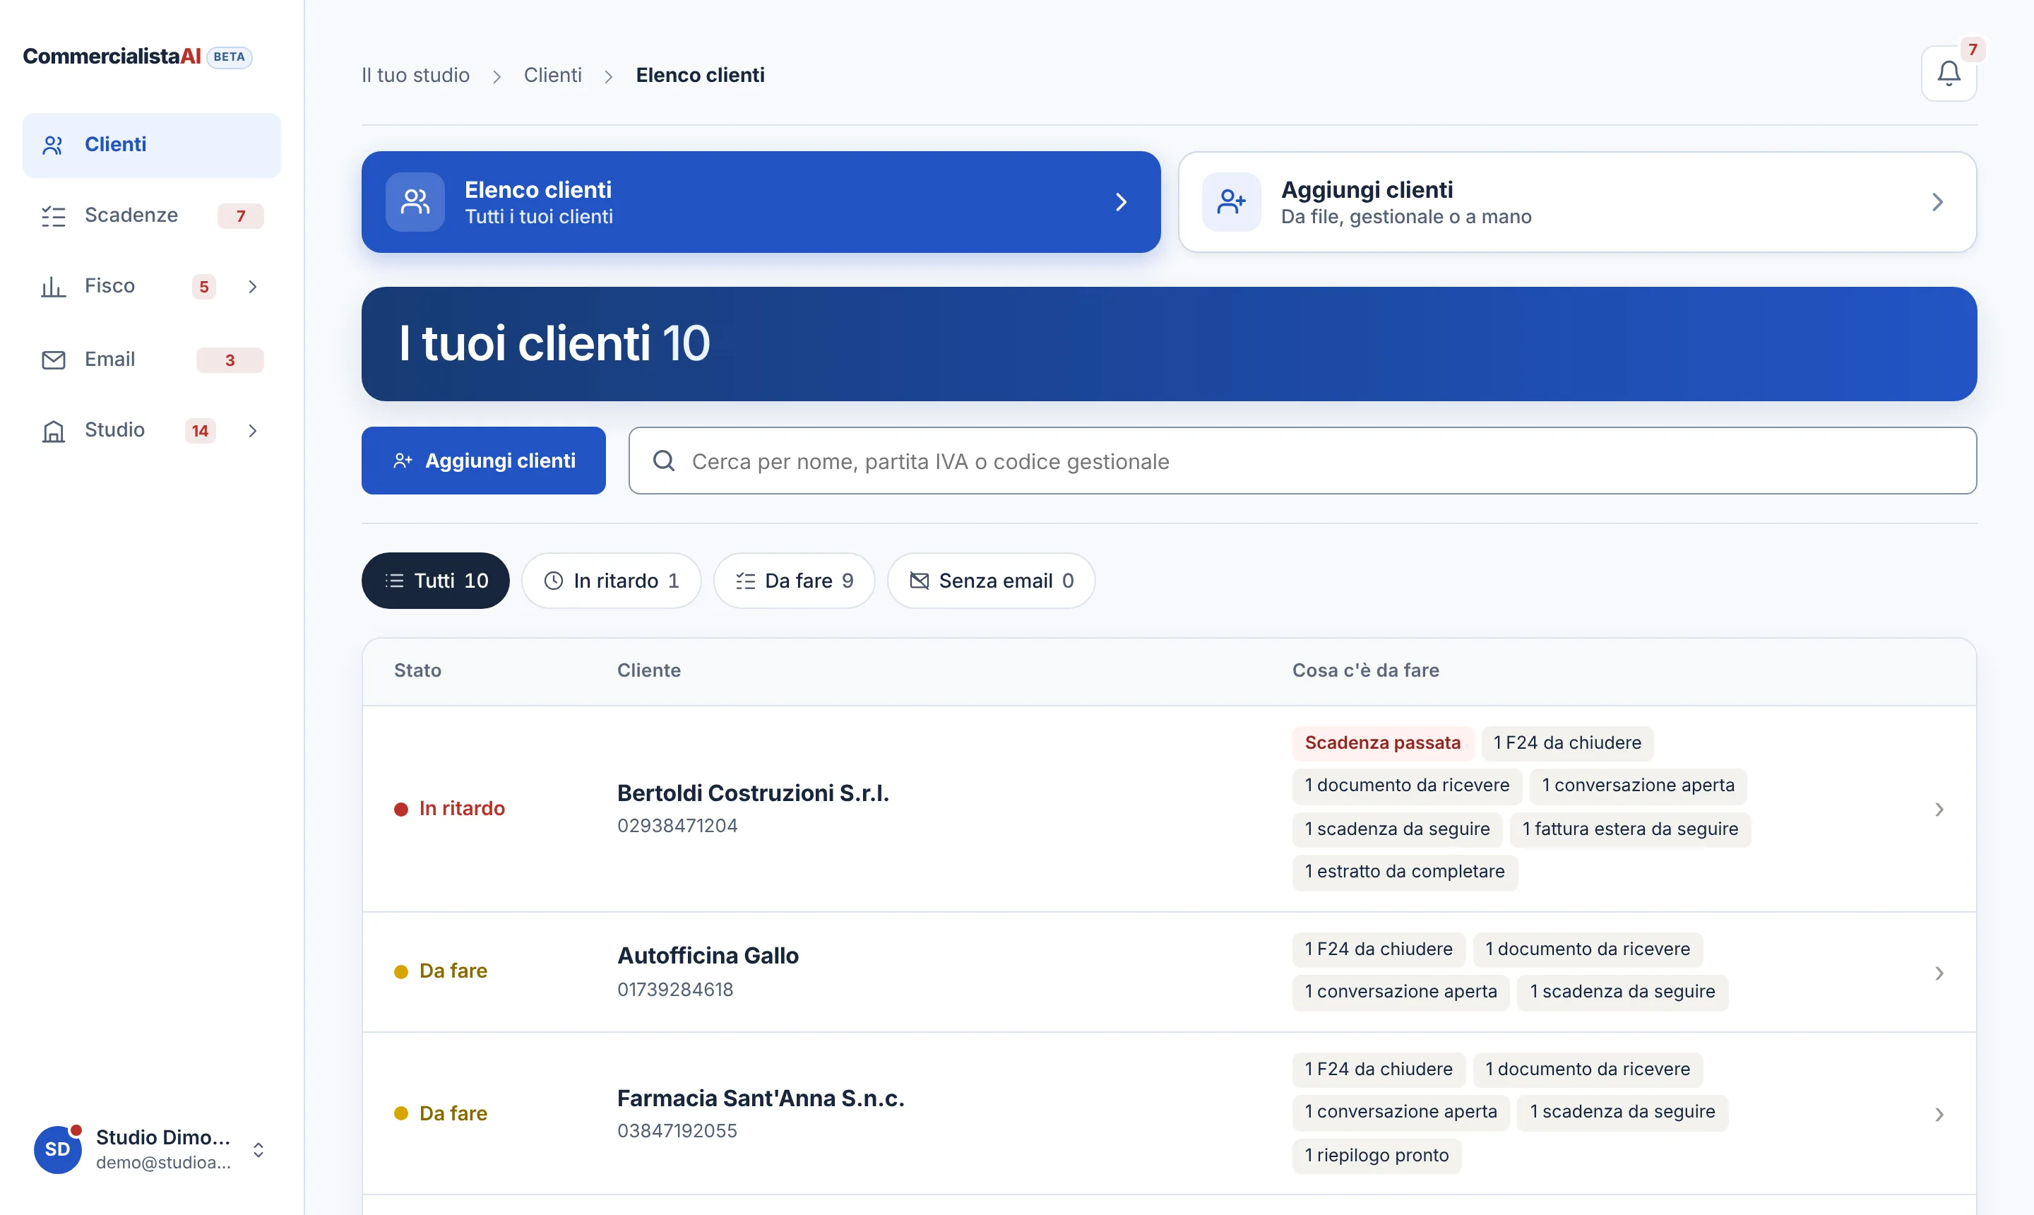Click the 1 riepilogo pronto tag
Viewport: 2034px width, 1215px height.
click(x=1376, y=1155)
